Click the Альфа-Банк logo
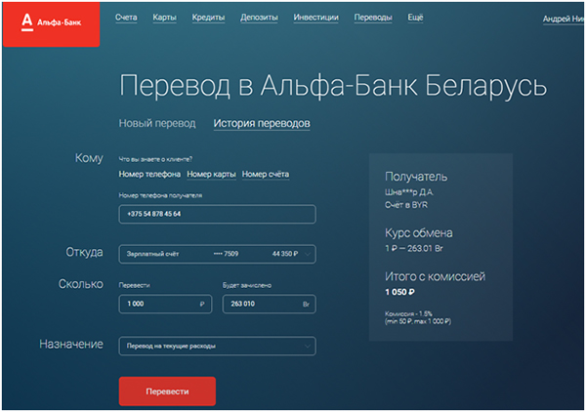Screen dimensions: 586x412 [x=51, y=23]
